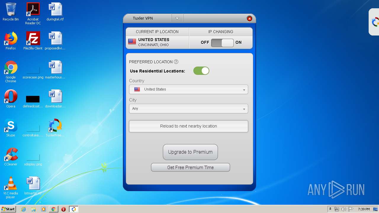Launch Google Chrome desktop shortcut

(11, 72)
